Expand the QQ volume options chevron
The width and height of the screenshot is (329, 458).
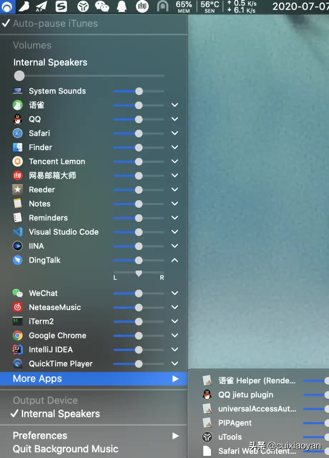point(175,119)
